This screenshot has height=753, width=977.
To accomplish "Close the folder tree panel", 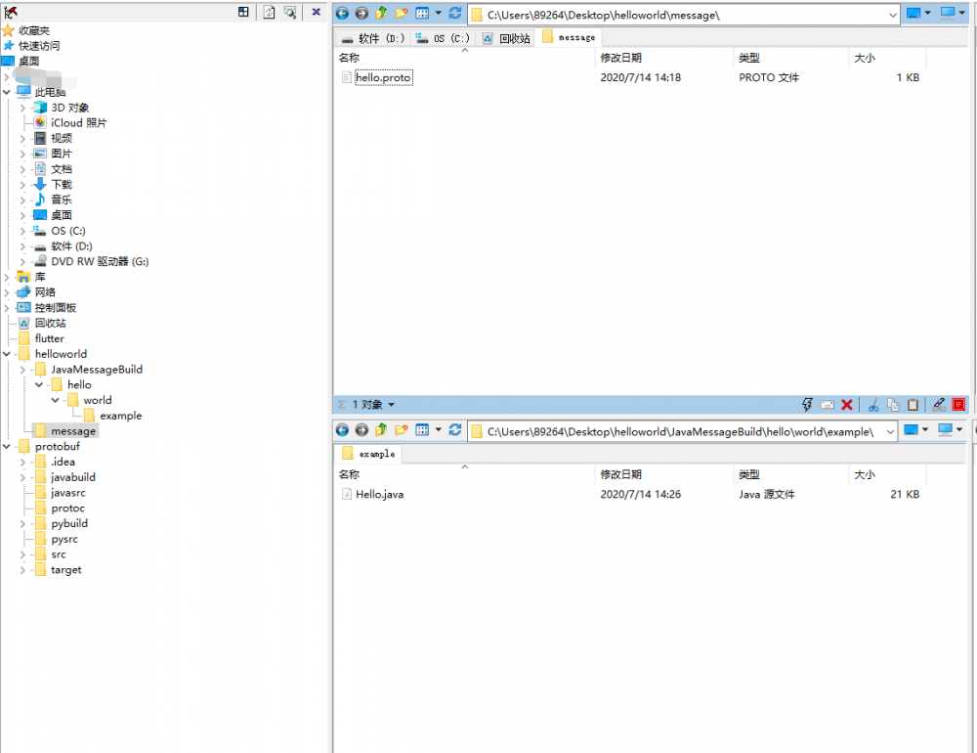I will pos(317,12).
